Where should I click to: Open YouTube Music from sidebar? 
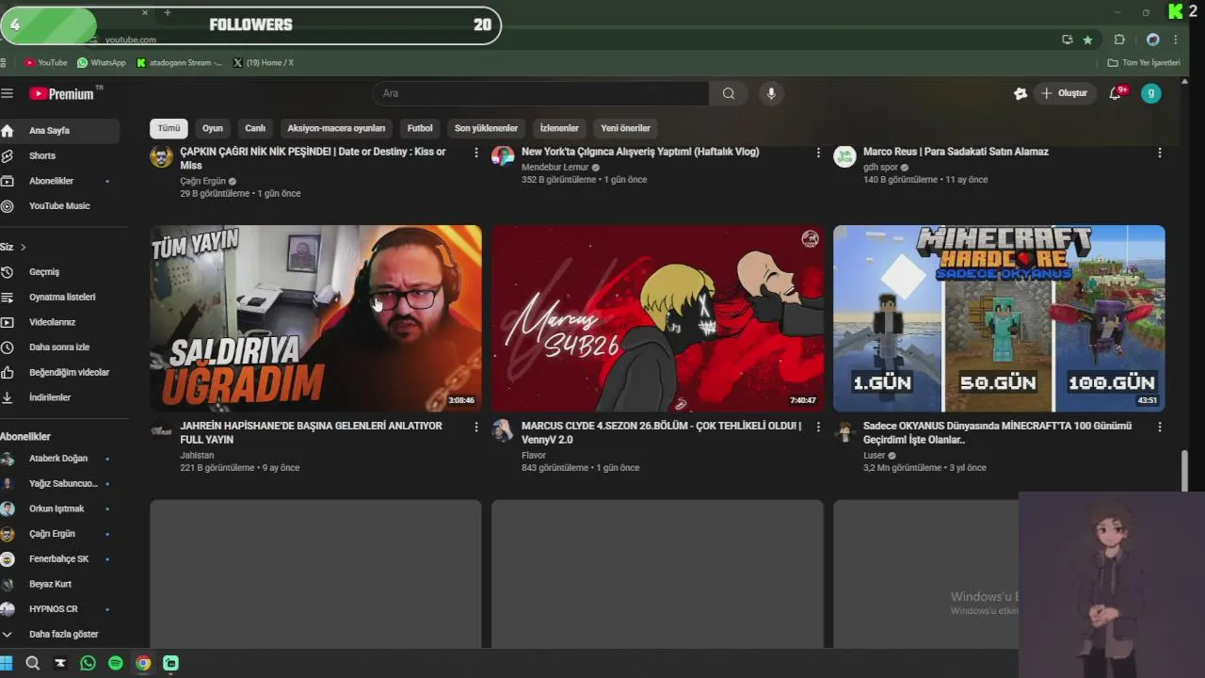pos(59,205)
